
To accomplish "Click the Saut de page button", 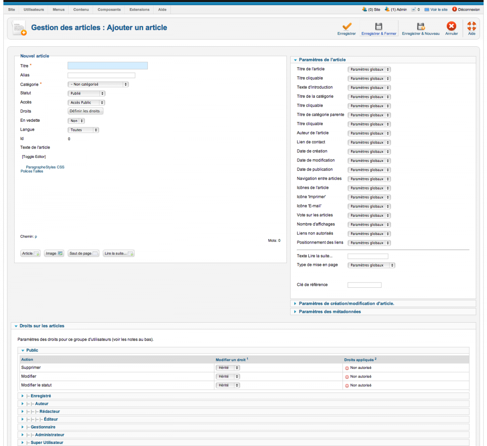I will click(83, 253).
